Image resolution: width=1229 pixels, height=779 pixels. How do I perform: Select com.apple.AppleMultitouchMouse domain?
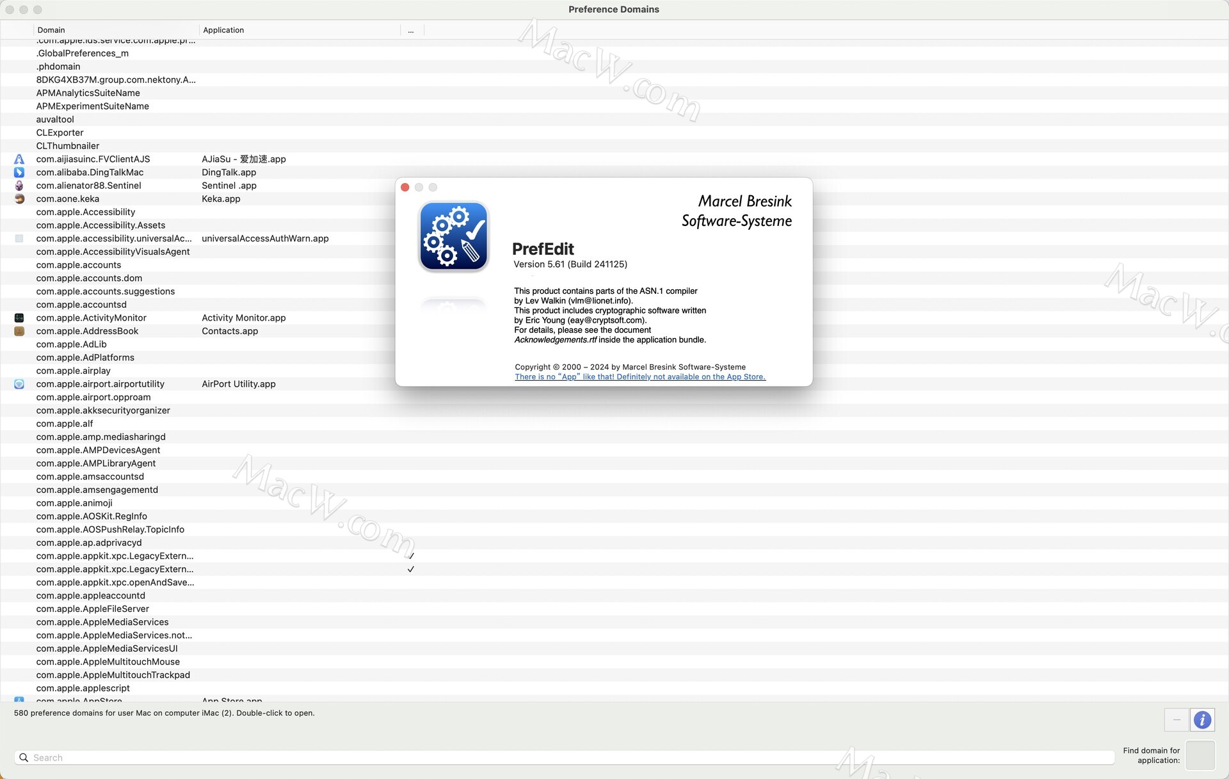108,662
